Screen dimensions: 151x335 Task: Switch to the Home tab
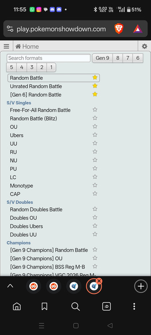point(27,46)
